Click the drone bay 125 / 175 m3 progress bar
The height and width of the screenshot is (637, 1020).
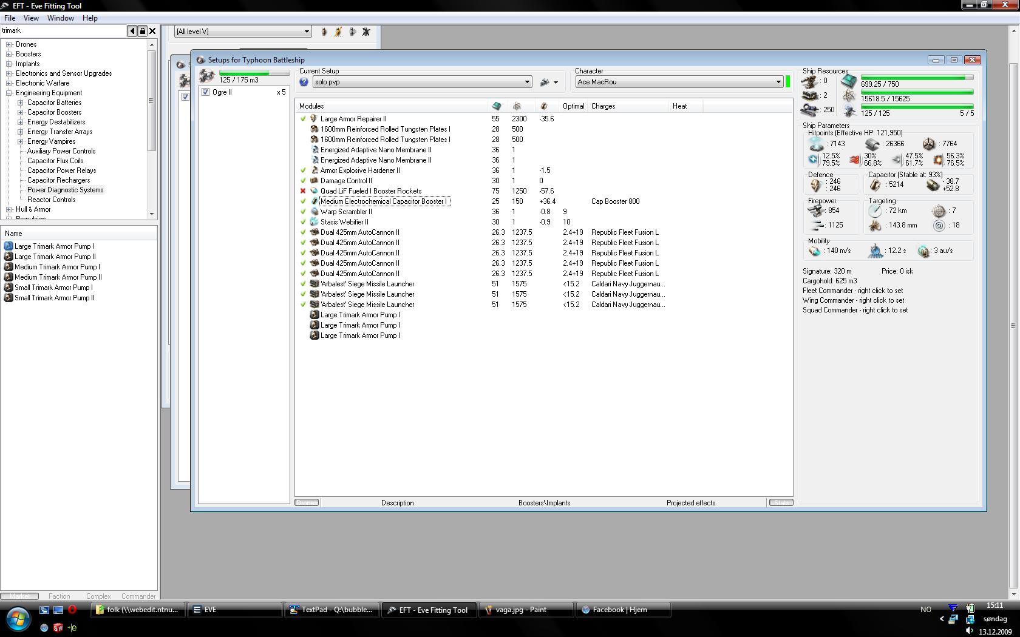[254, 73]
